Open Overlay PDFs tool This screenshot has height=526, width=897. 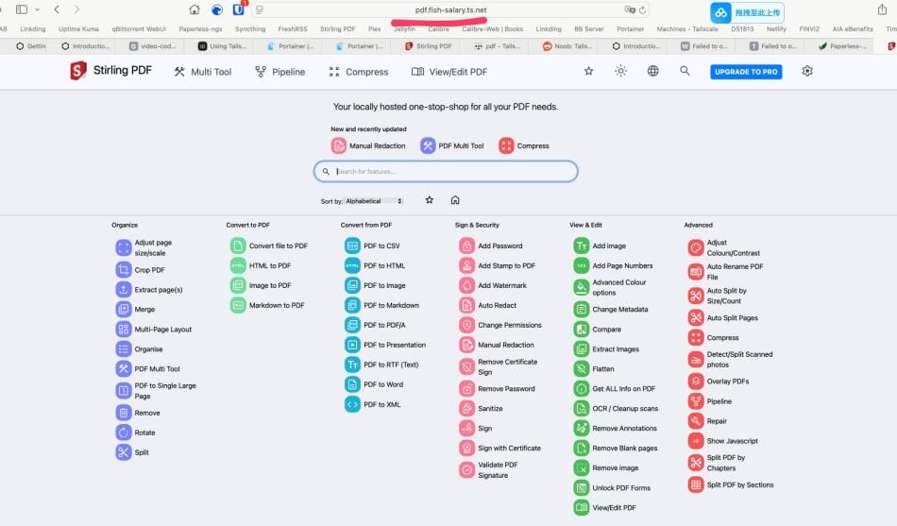pos(719,382)
